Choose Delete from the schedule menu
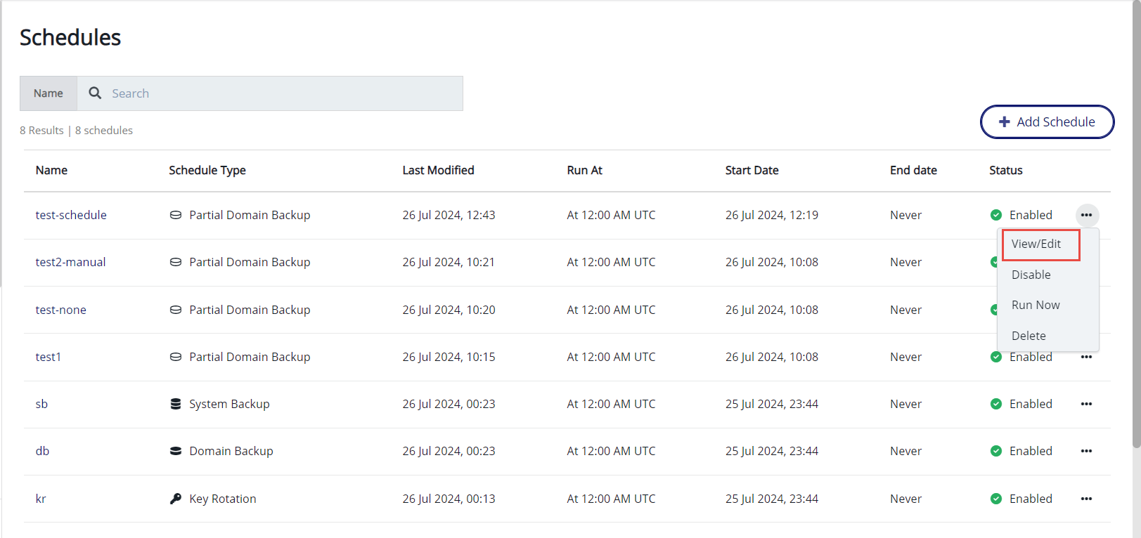The height and width of the screenshot is (538, 1141). 1029,336
